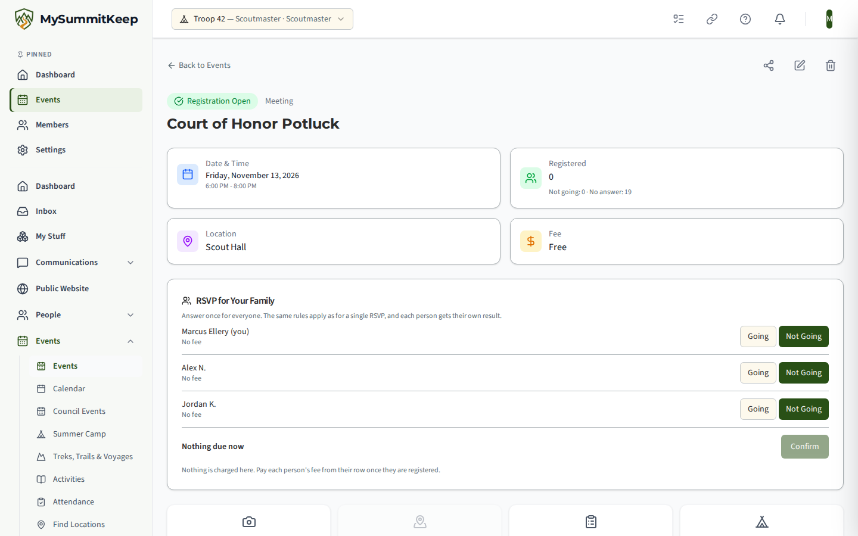Screen dimensions: 858x536
Task: Click the dollar icon in Fee card
Action: 531,241
